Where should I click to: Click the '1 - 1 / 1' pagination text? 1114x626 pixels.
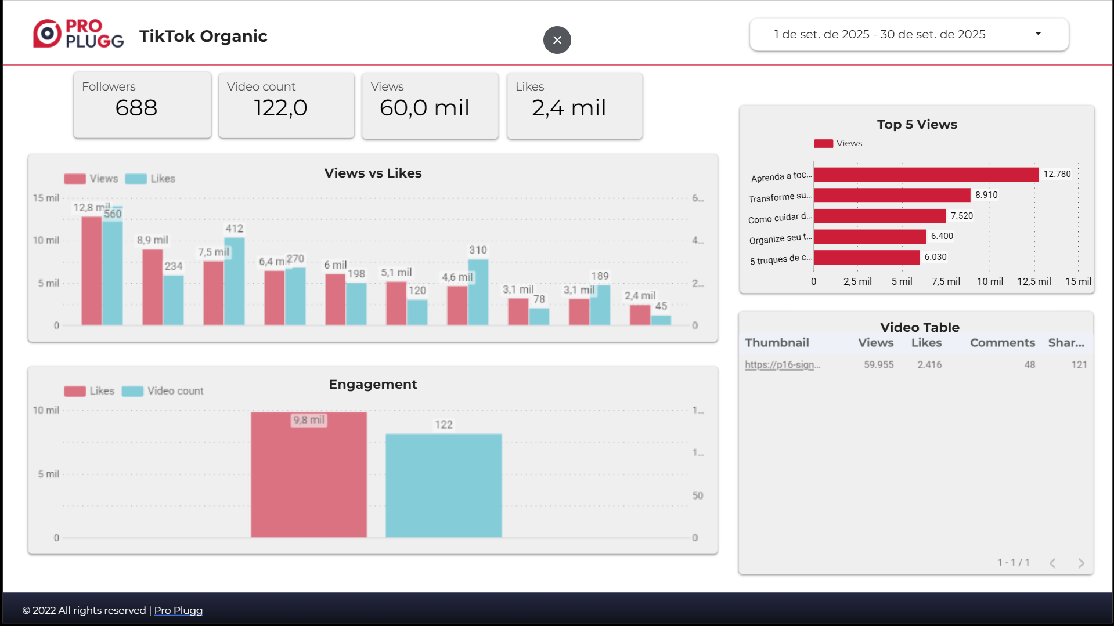pyautogui.click(x=1014, y=563)
